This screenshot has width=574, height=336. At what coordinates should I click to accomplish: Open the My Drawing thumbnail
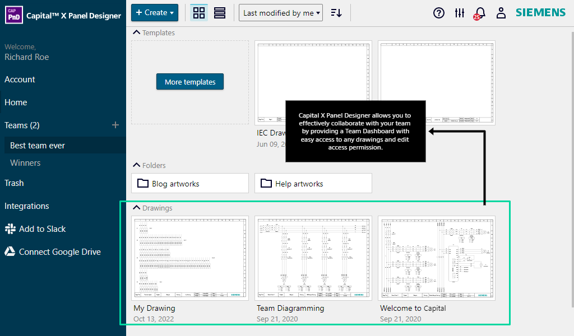click(190, 258)
